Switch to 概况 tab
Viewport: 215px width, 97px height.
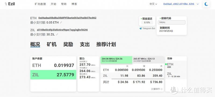point(35,44)
